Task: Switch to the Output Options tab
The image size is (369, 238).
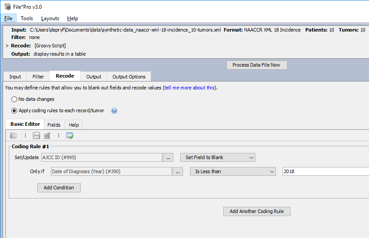Action: [129, 77]
